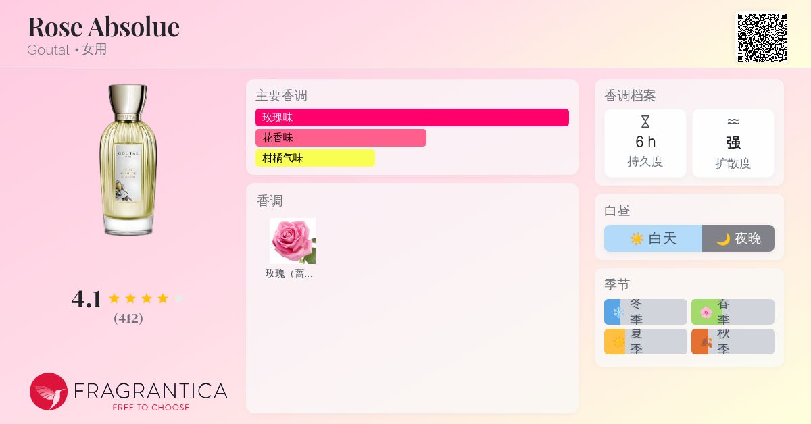Viewport: 811px width, 424px height.
Task: Click the snowflake winter icon
Action: coord(618,312)
